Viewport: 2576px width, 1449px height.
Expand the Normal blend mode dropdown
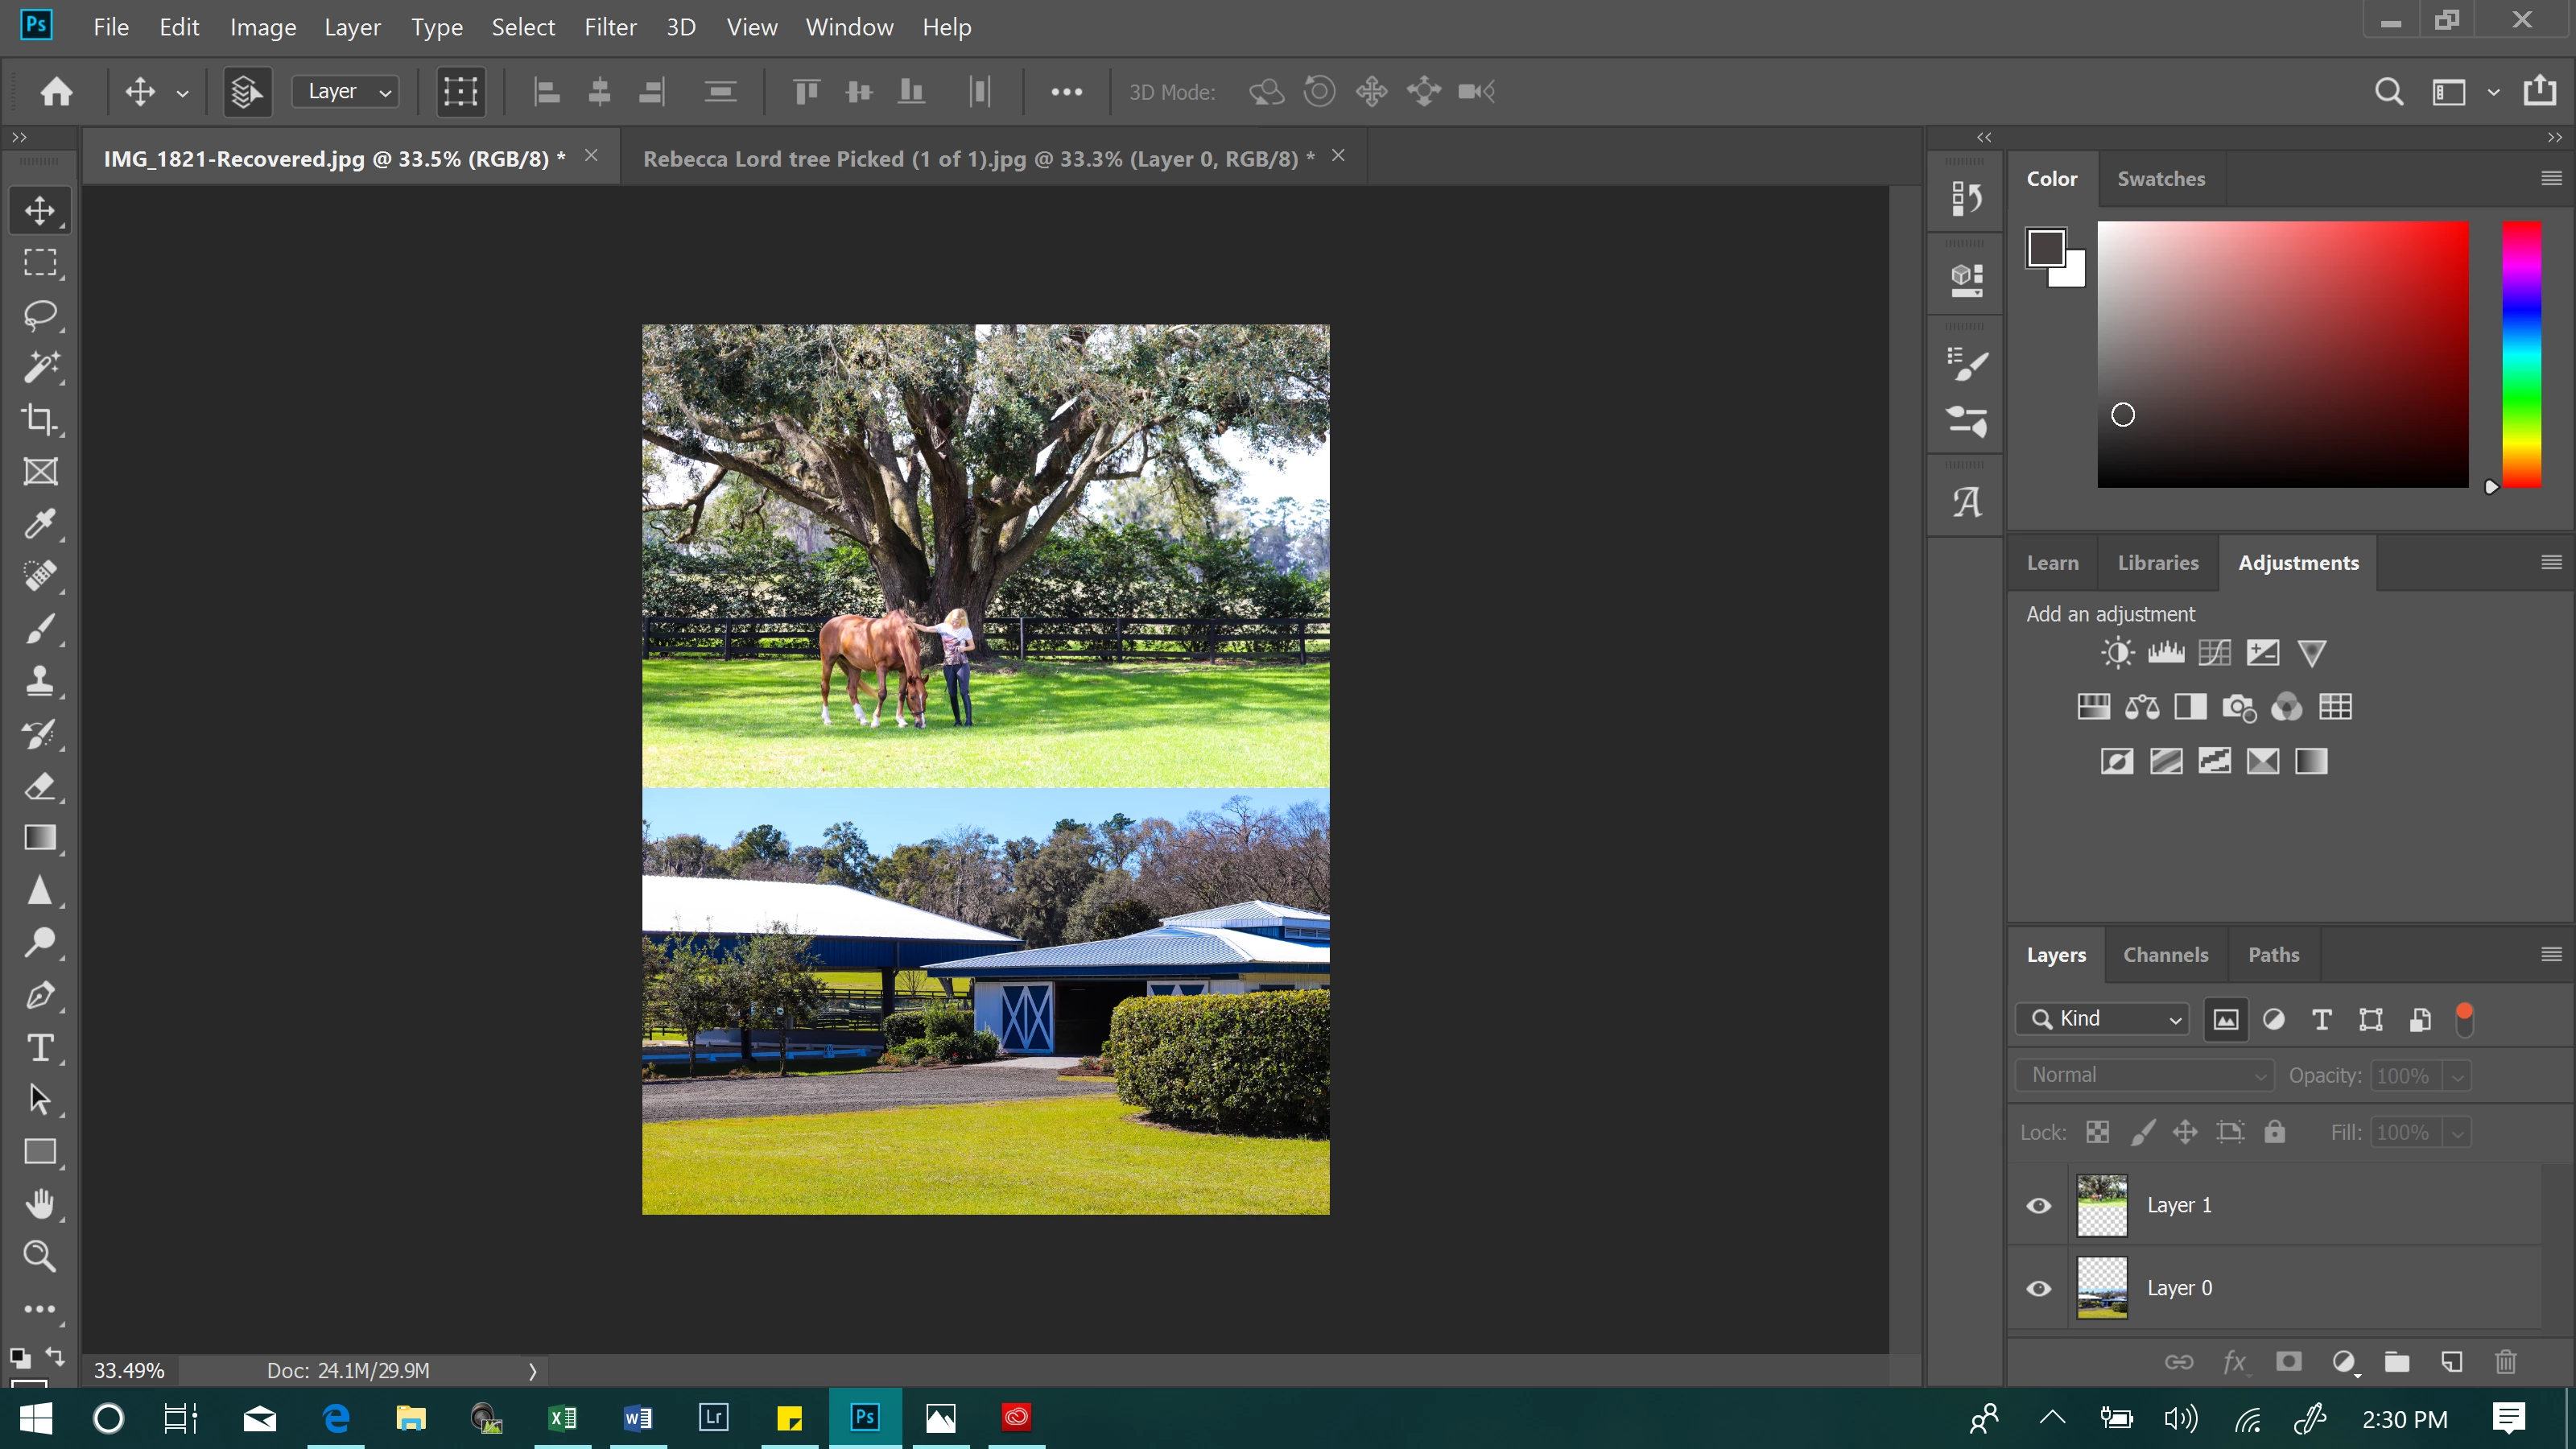2145,1075
